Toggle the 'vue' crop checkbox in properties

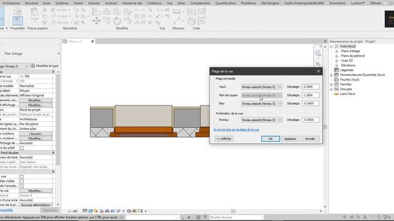click(22, 177)
